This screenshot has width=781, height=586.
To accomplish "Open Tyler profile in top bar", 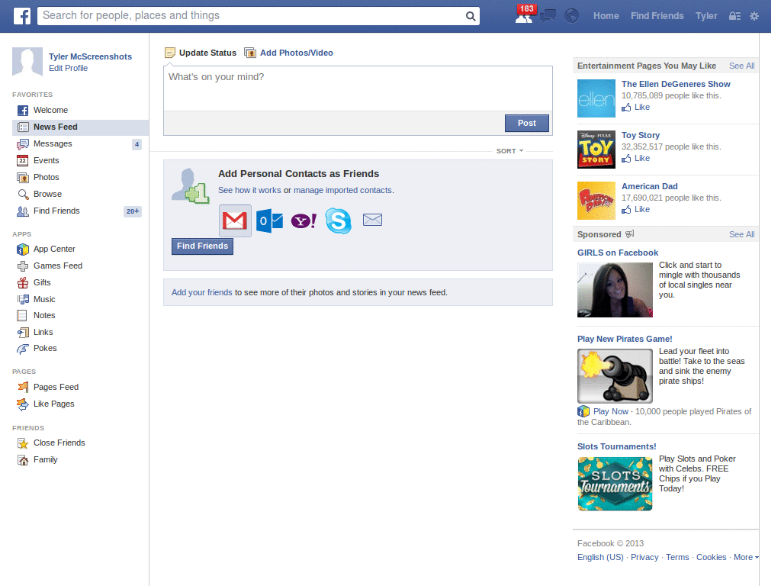I will click(706, 16).
